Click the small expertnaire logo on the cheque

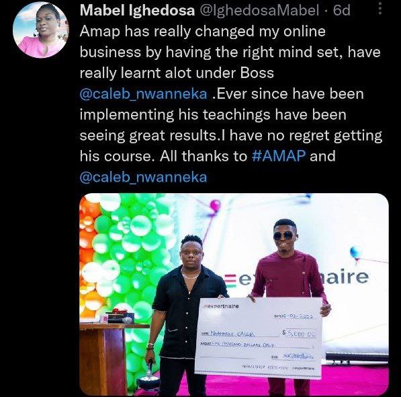tap(220, 306)
